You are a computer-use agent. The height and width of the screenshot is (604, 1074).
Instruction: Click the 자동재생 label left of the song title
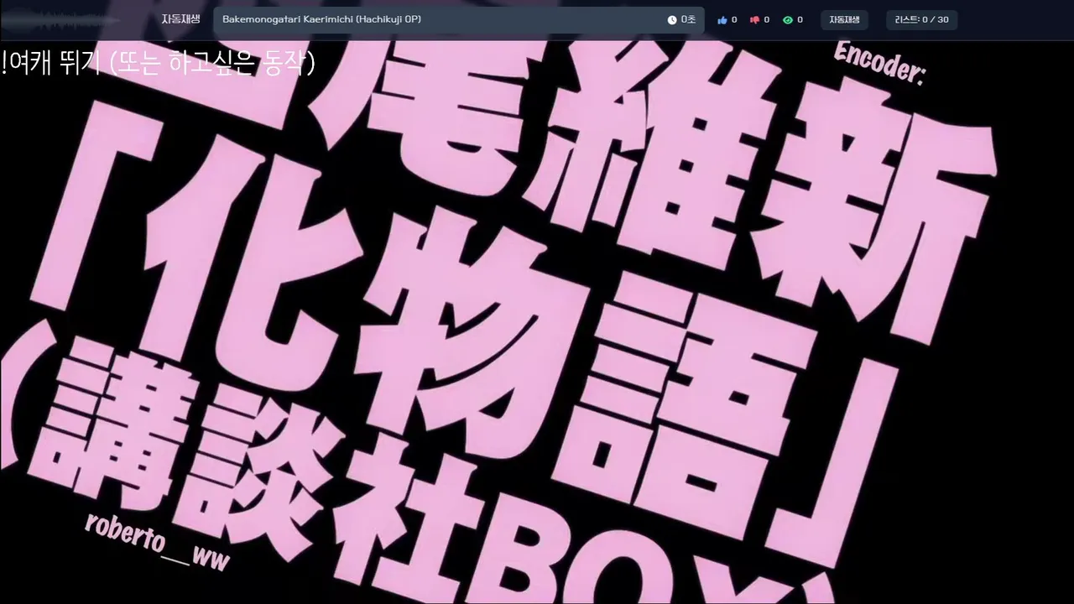click(181, 19)
